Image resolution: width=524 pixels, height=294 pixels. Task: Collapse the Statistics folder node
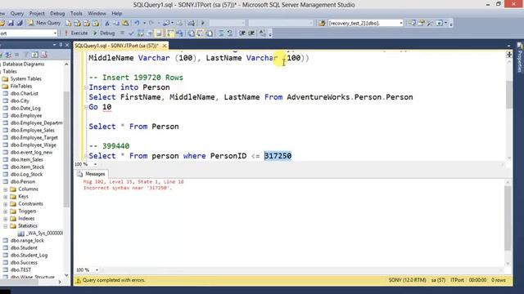coord(6,226)
